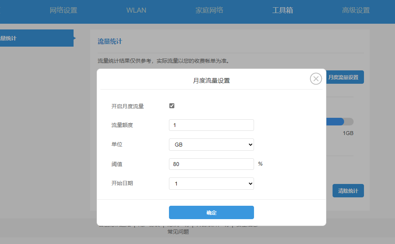Click the 1GB label beside the usage bar

(x=348, y=133)
